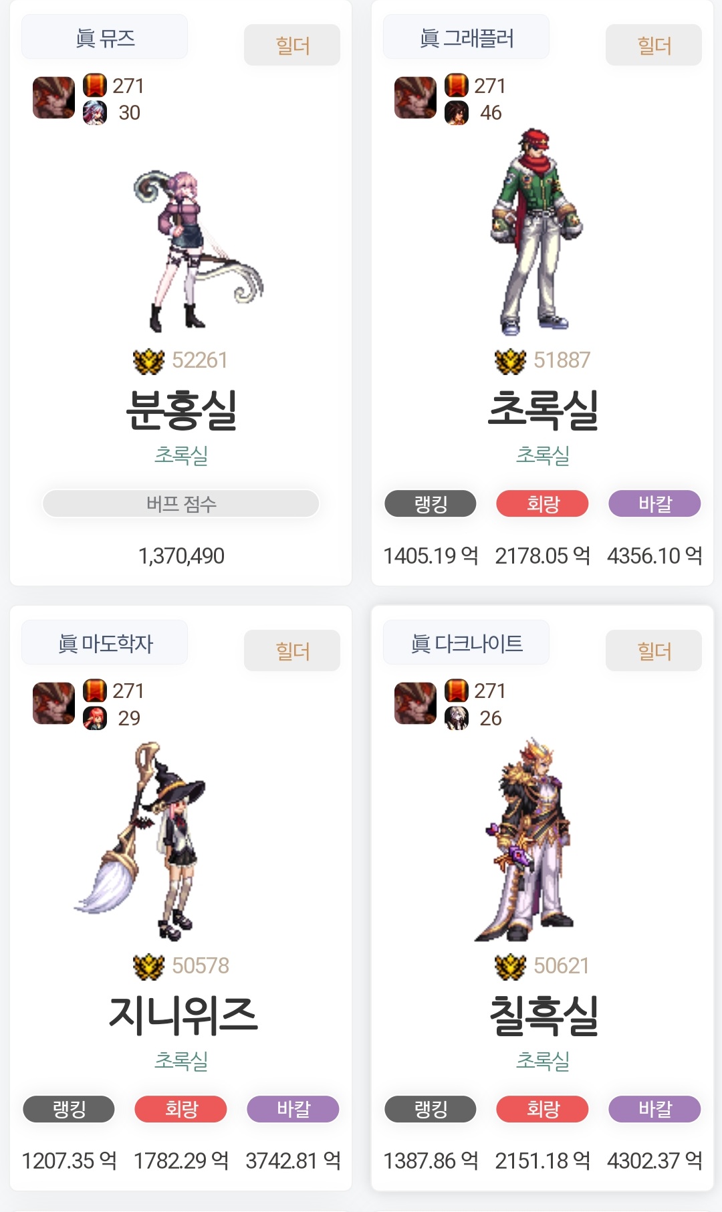Click the red-haired portrait icon next to 29
The width and height of the screenshot is (722, 1212).
95,718
